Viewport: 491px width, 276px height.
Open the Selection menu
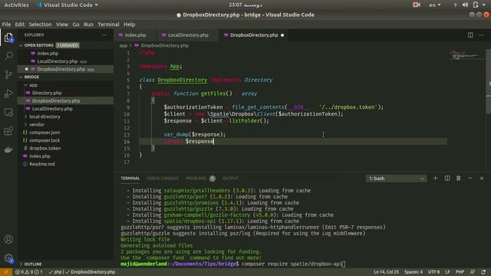(x=40, y=25)
